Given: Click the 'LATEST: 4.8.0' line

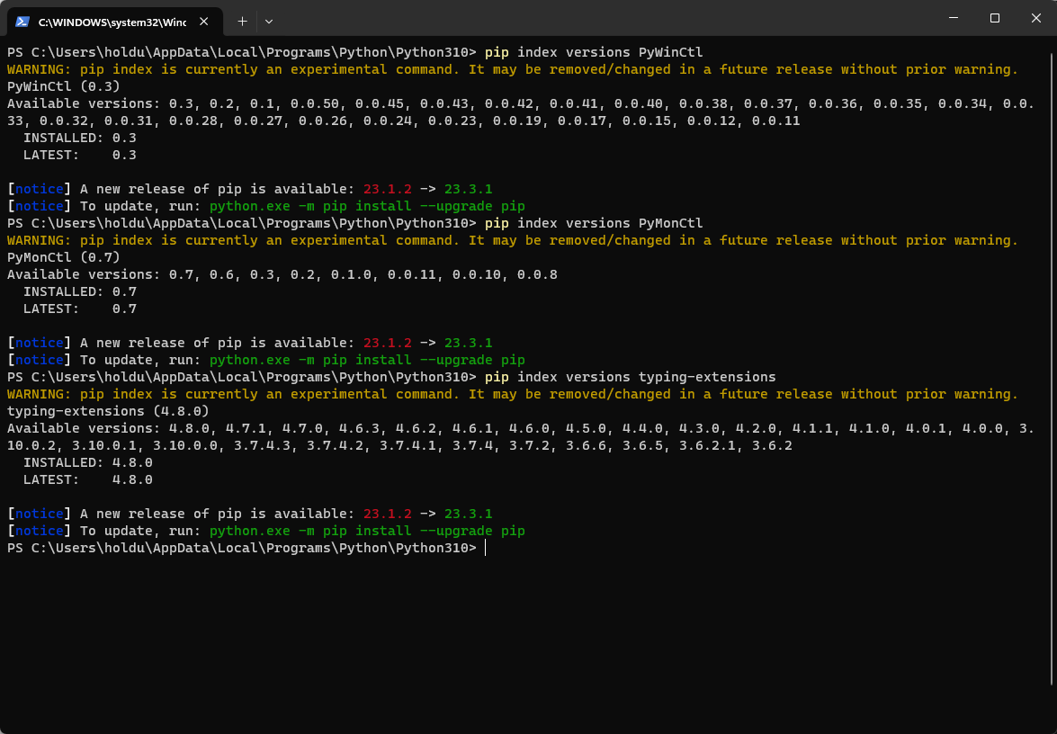Looking at the screenshot, I should coord(87,480).
